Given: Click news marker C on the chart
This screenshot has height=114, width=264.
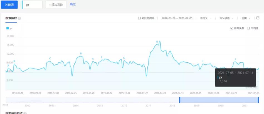Looking at the screenshot, I should (50, 59).
